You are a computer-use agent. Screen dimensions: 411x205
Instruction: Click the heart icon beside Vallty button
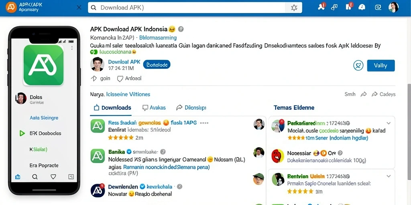click(358, 65)
